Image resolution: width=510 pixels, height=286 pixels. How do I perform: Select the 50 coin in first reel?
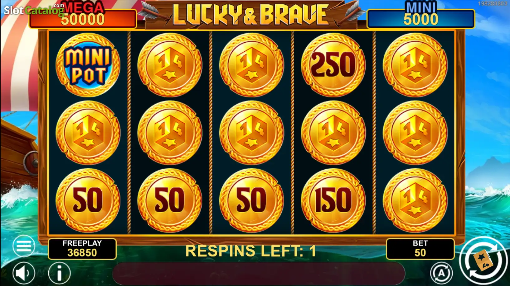tap(88, 200)
